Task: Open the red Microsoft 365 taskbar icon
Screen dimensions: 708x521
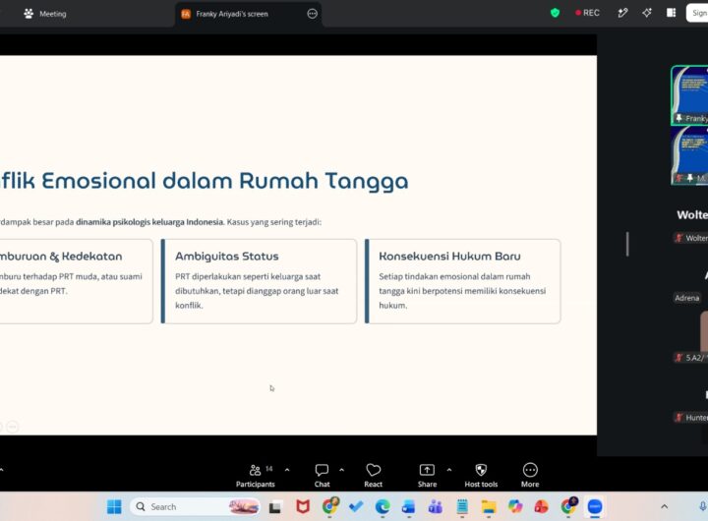Action: pos(542,506)
